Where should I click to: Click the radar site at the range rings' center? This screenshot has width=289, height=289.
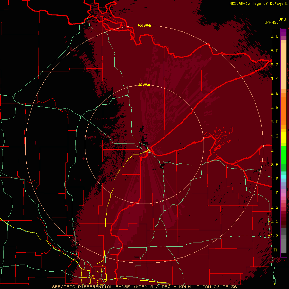coord(144,144)
